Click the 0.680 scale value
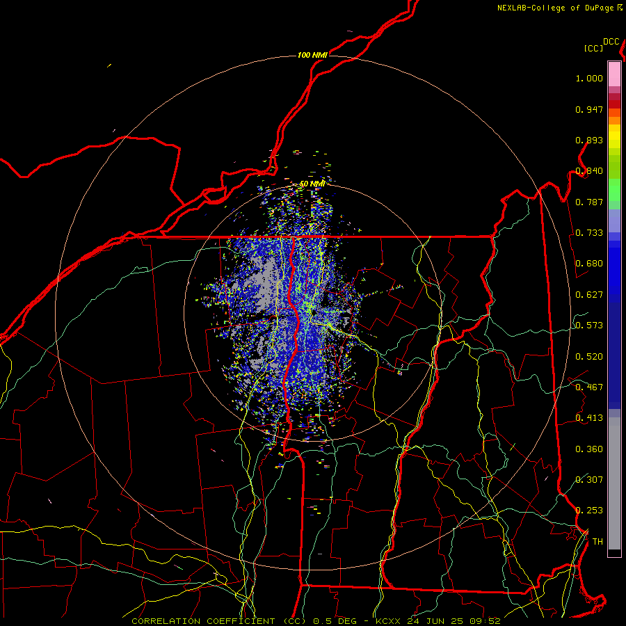This screenshot has height=626, width=626. coord(589,264)
